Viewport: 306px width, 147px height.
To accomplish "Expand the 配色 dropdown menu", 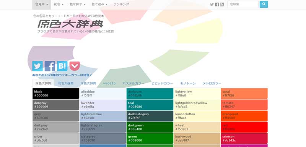I will (x=59, y=4).
